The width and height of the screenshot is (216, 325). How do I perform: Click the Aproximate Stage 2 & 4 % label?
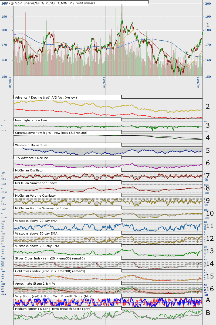(x=37, y=284)
